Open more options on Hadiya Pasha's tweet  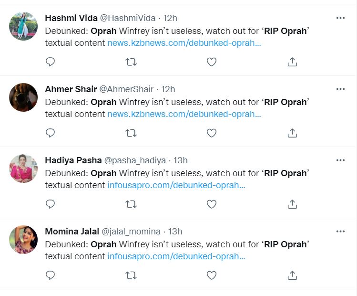click(340, 160)
